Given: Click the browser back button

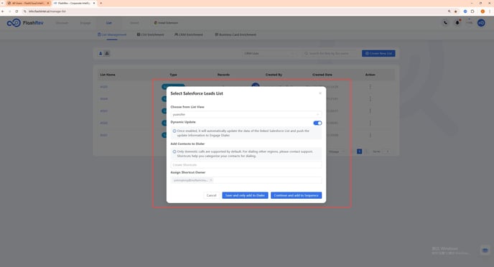Looking at the screenshot, I should point(3,11).
